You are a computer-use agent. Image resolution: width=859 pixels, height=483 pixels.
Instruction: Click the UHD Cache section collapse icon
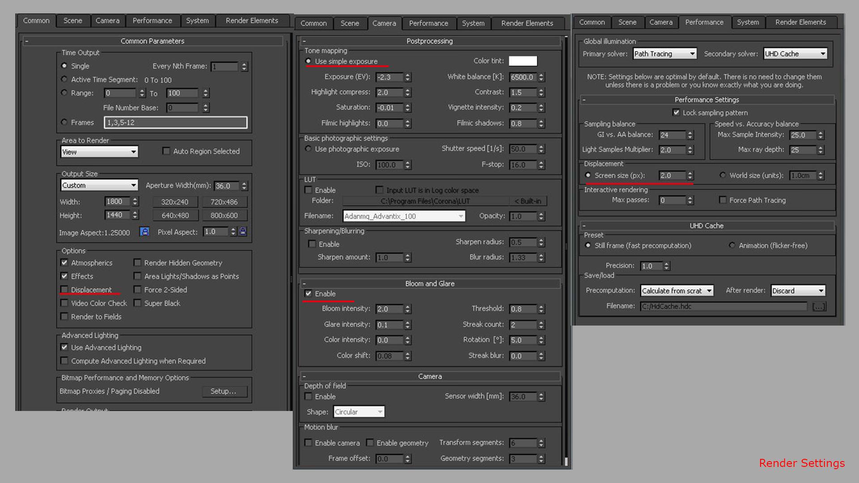pos(585,225)
